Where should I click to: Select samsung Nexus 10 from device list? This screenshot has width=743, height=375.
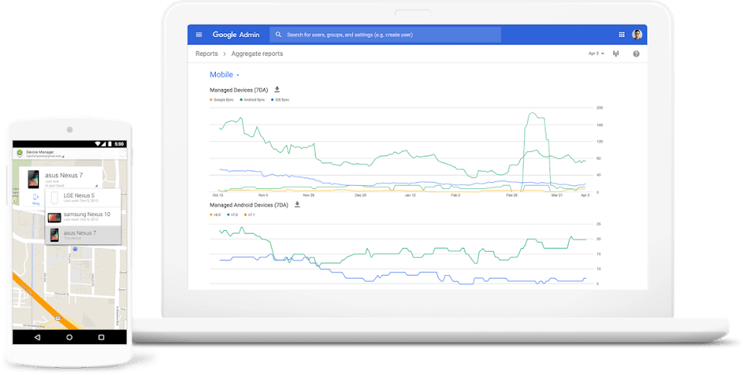click(83, 217)
